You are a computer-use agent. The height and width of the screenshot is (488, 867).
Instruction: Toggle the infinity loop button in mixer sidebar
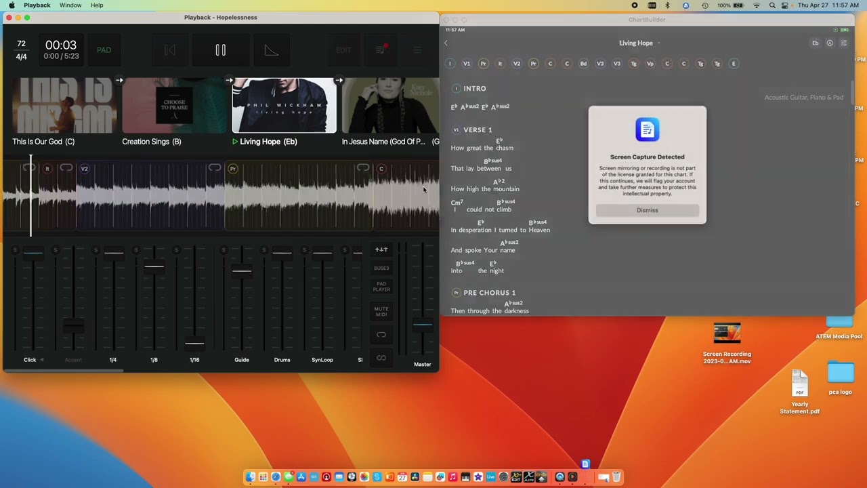click(x=381, y=358)
